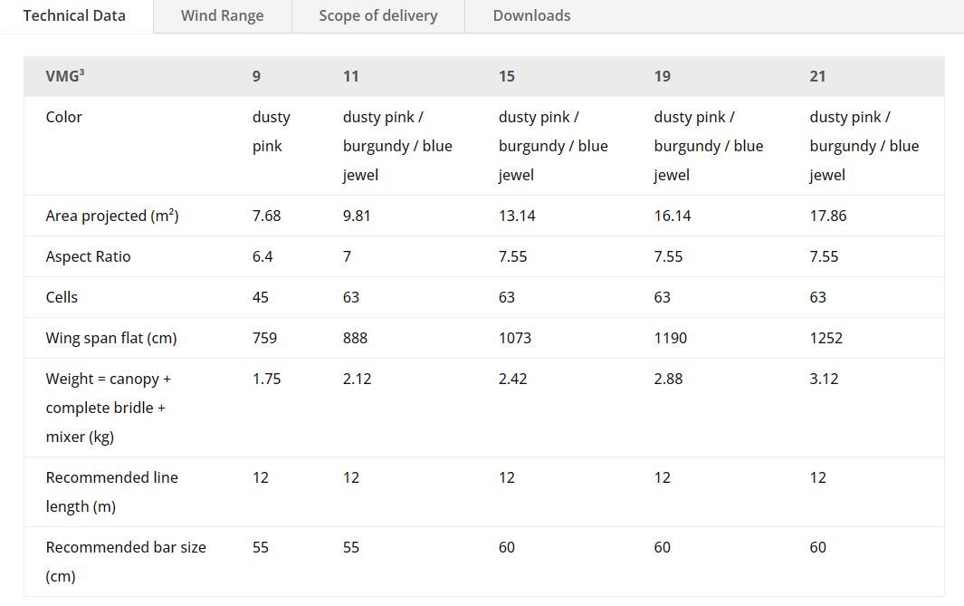
Task: Click the VMG³ table header cell
Action: click(x=65, y=76)
